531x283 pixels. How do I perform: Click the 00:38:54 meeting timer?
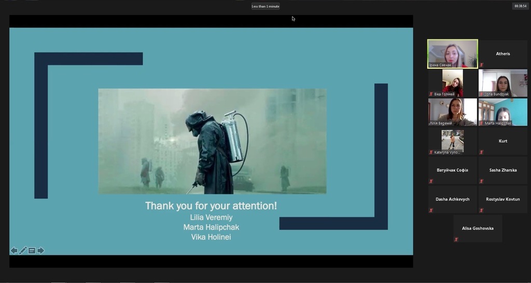[x=521, y=6]
